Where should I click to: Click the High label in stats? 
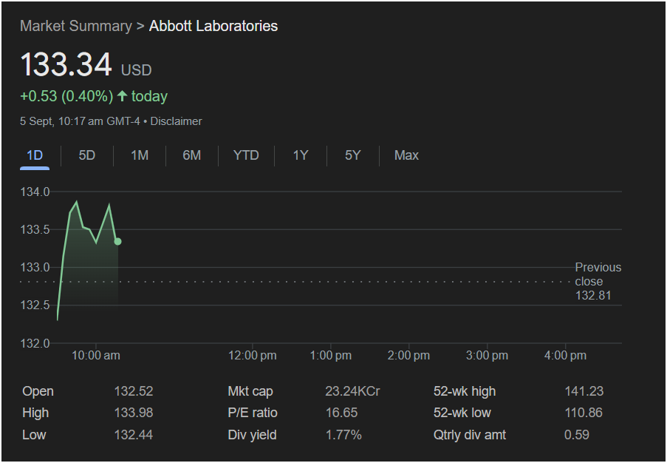(35, 413)
